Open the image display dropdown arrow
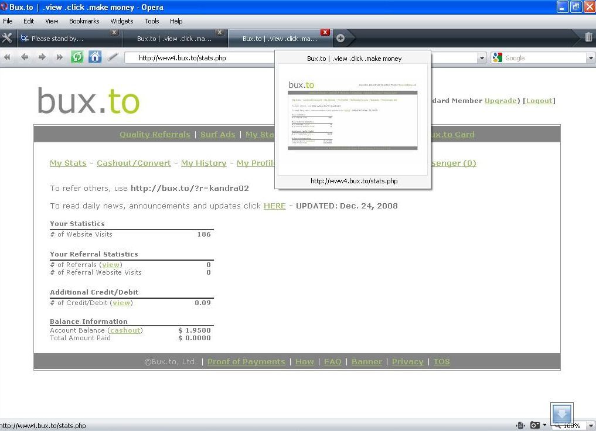 [544, 425]
